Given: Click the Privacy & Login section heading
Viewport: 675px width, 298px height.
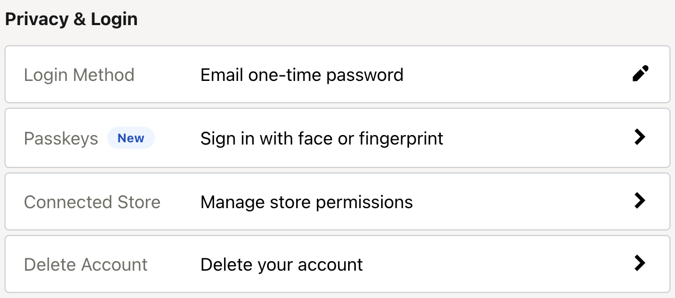Looking at the screenshot, I should [x=71, y=19].
